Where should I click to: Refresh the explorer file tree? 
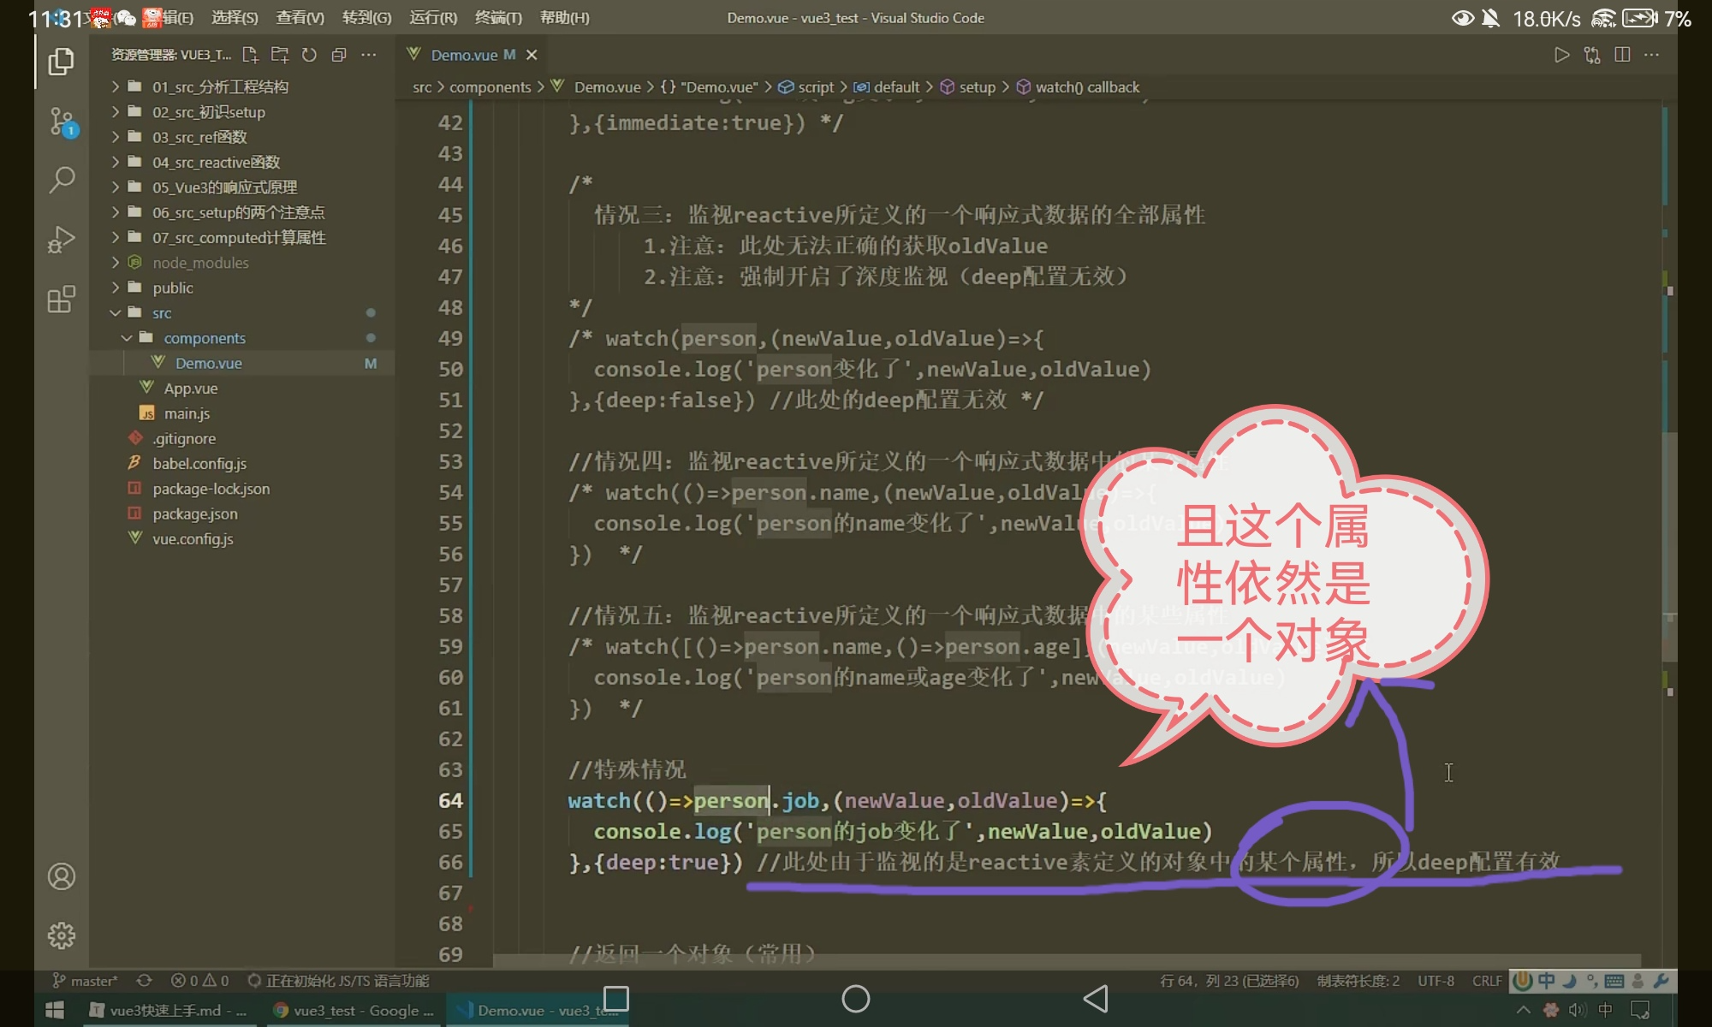tap(309, 55)
